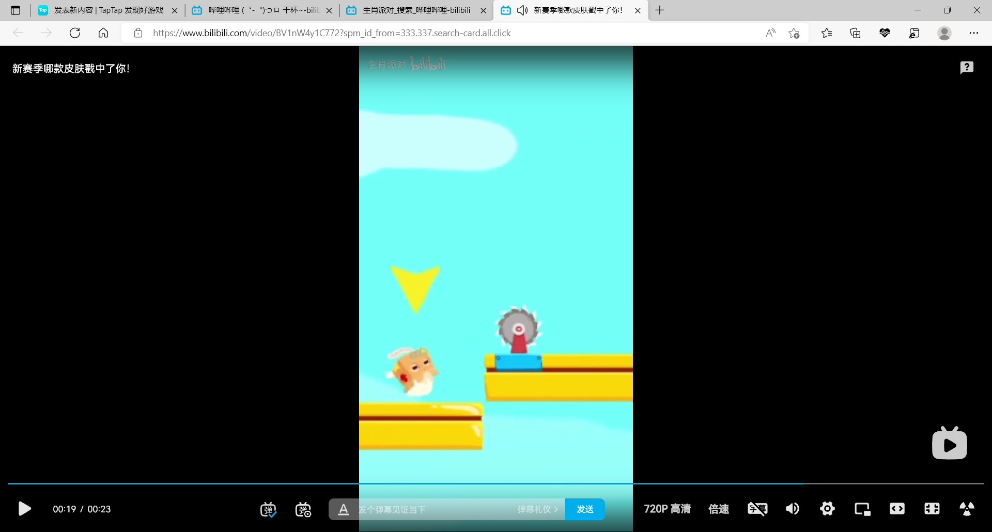Go back to the previous page
This screenshot has height=532, width=992.
[x=18, y=33]
